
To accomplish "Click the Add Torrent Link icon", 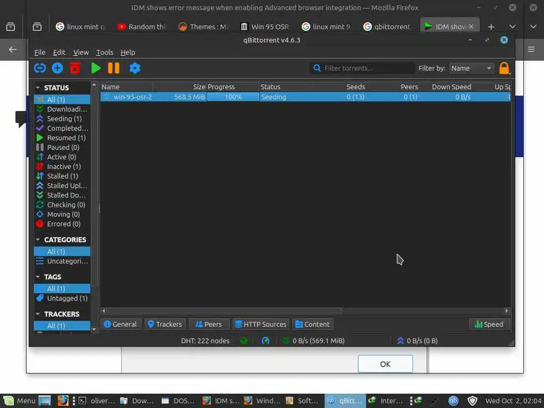I will 40,68.
